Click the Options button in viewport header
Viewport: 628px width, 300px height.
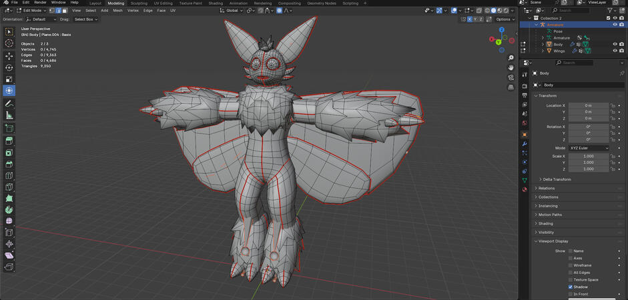tap(505, 19)
